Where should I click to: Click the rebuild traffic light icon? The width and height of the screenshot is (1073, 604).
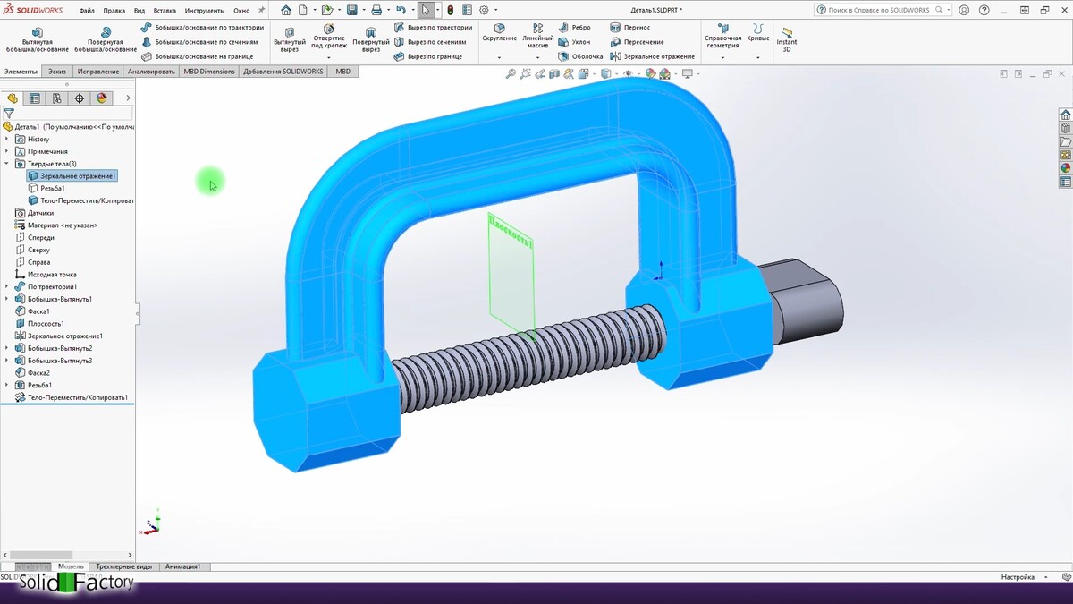click(450, 10)
